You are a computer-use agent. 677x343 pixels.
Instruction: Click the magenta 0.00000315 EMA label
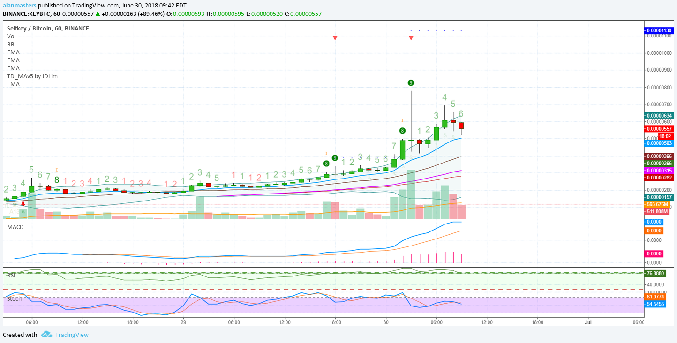tap(659, 171)
